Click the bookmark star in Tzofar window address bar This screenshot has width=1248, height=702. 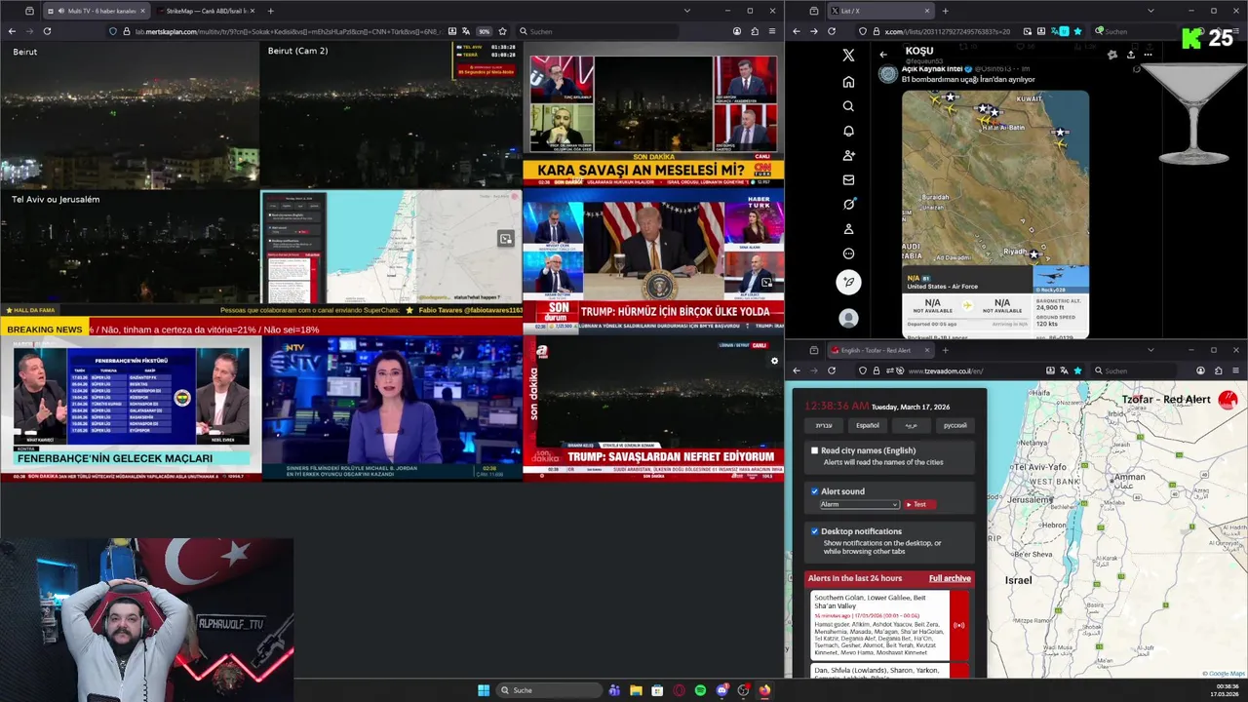(x=1077, y=370)
